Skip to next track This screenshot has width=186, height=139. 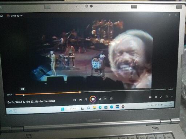pyautogui.click(x=105, y=99)
